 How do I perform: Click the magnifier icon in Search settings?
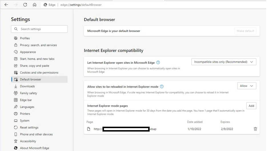point(16,29)
